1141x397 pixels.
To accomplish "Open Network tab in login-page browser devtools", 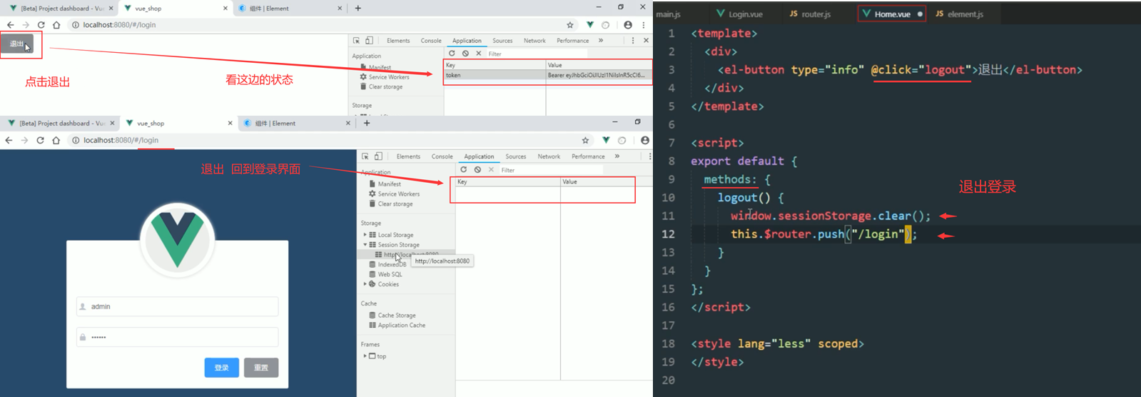I will (549, 156).
